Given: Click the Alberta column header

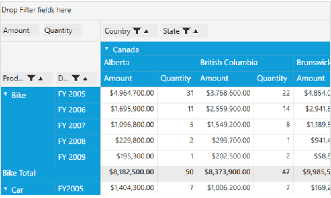Looking at the screenshot, I should (117, 63).
